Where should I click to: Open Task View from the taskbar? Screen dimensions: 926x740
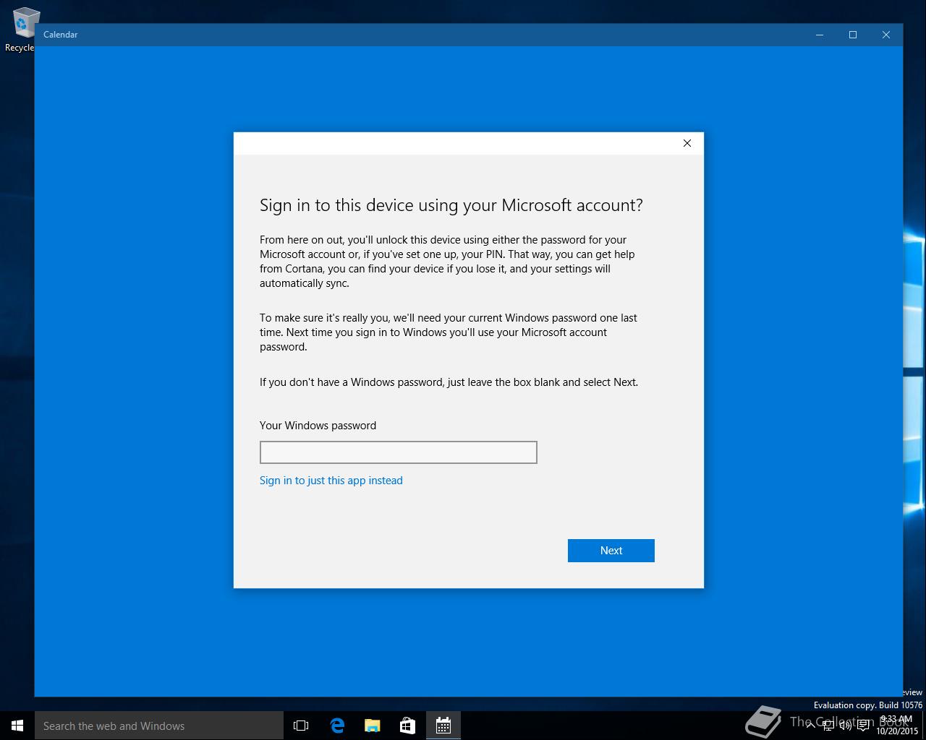tap(301, 726)
